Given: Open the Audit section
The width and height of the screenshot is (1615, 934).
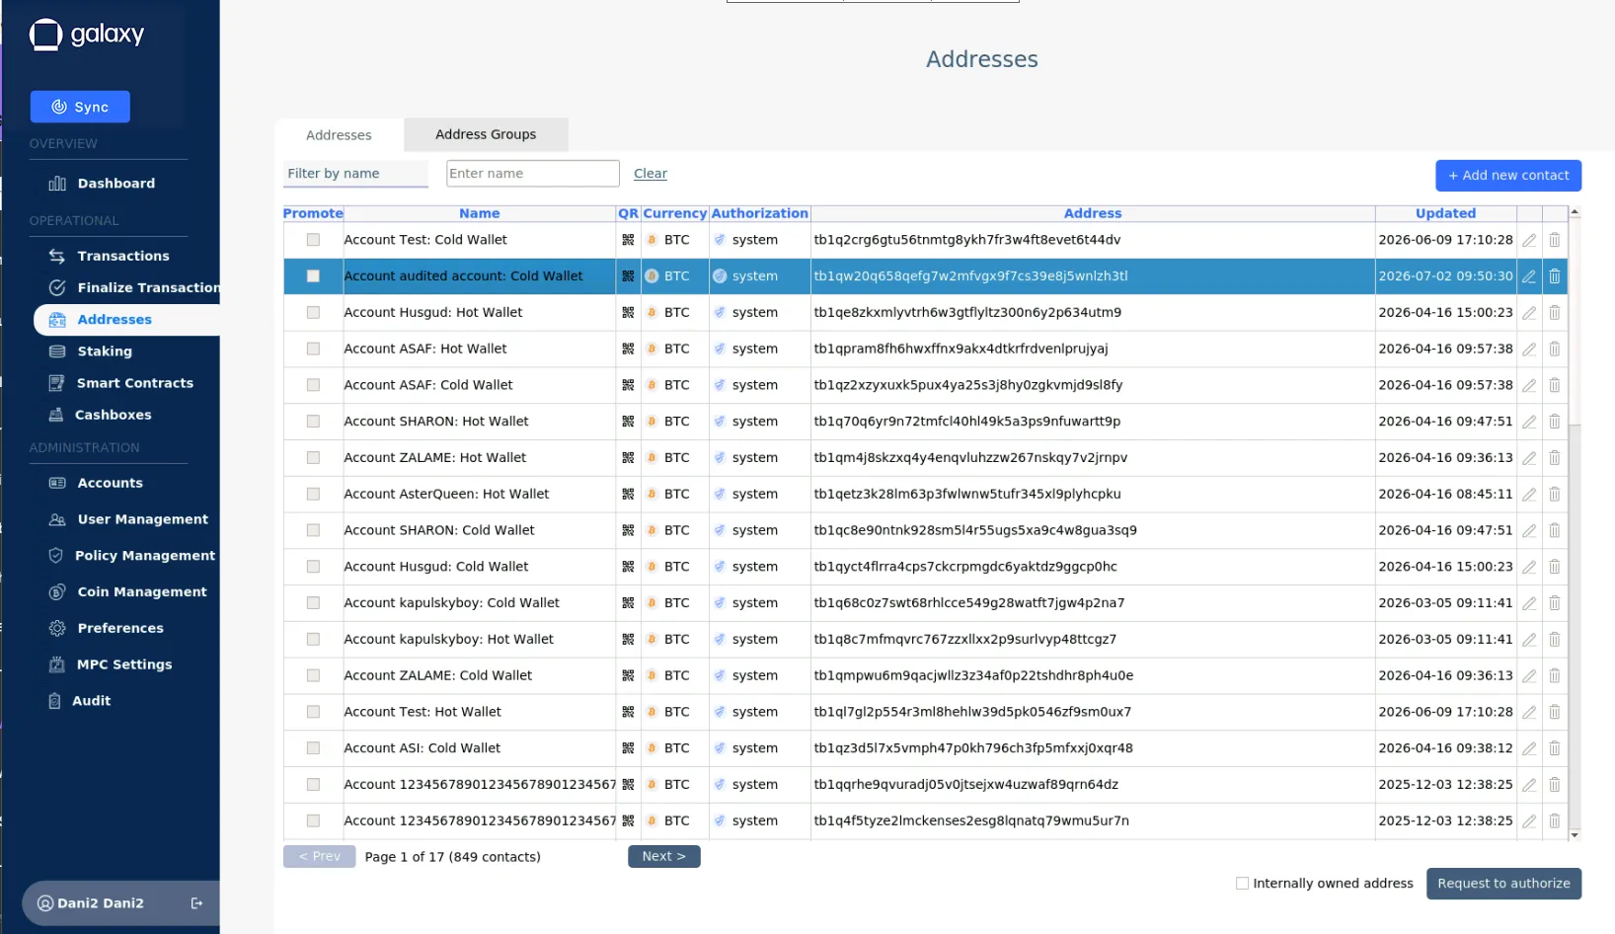Looking at the screenshot, I should [x=91, y=701].
